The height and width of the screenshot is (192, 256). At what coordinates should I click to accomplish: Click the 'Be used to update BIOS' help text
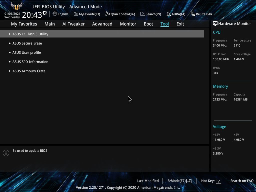click(30, 151)
